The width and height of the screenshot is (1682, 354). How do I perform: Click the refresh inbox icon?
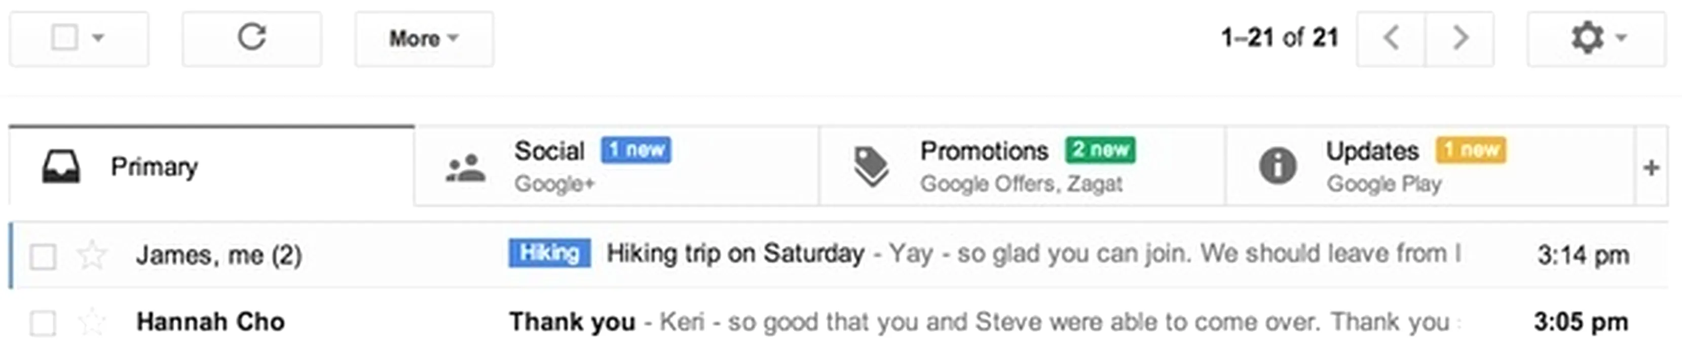(251, 38)
